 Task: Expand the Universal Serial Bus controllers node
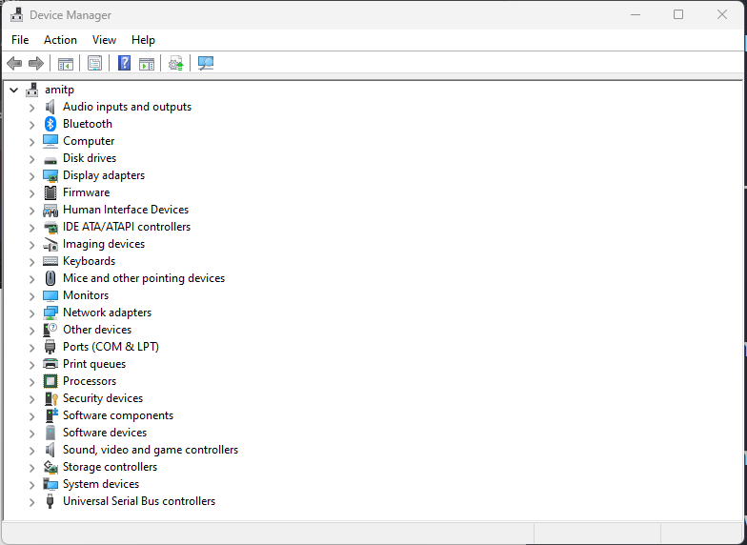point(32,502)
